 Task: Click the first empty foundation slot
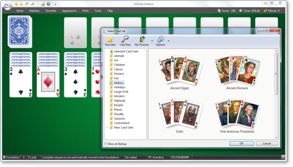pyautogui.click(x=75, y=33)
